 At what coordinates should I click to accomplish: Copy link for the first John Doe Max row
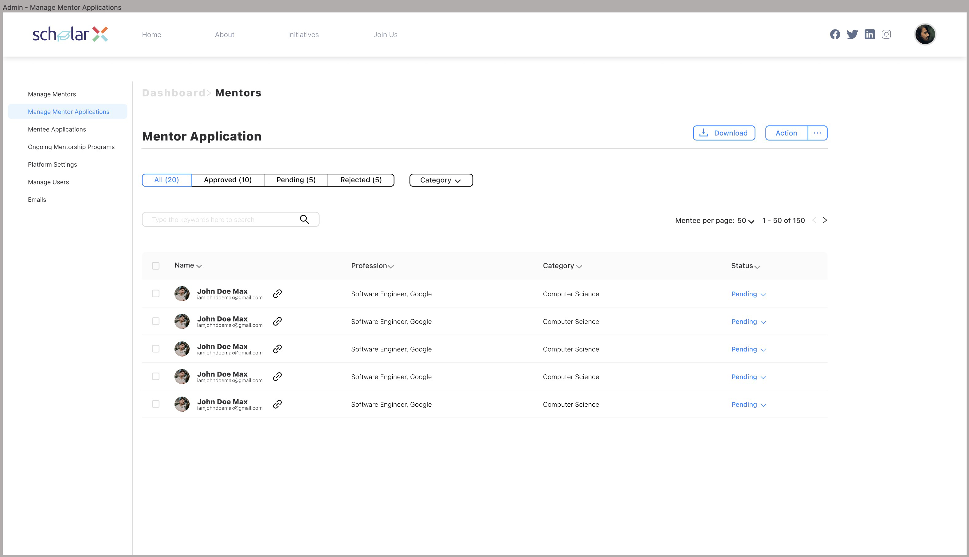(277, 294)
